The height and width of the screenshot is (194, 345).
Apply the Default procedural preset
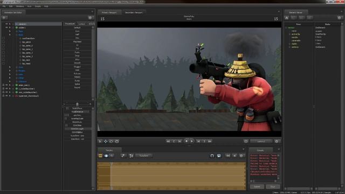click(x=77, y=27)
